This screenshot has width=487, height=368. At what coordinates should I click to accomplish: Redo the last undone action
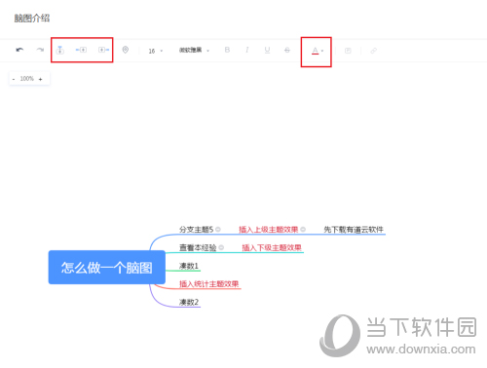[40, 50]
